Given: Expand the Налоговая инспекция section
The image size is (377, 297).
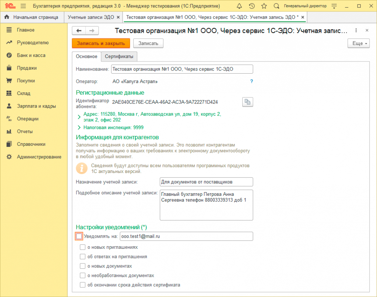Looking at the screenshot, I should [x=79, y=128].
